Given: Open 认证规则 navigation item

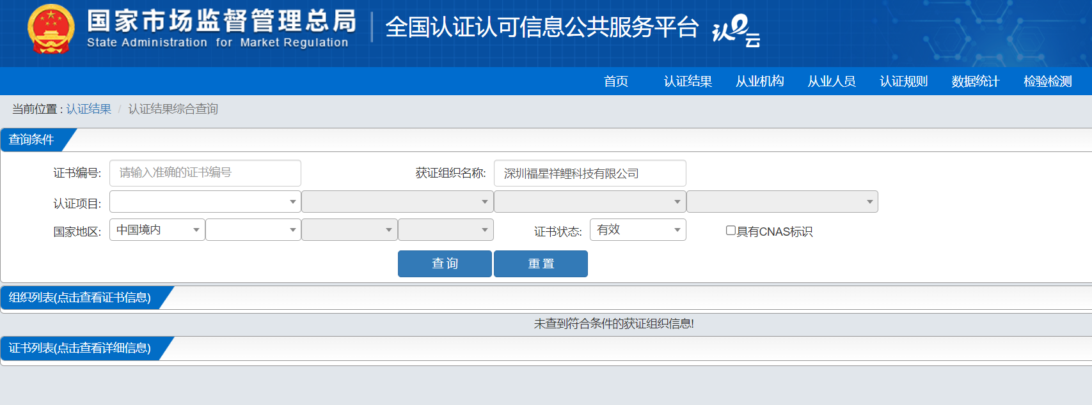Looking at the screenshot, I should pos(903,81).
